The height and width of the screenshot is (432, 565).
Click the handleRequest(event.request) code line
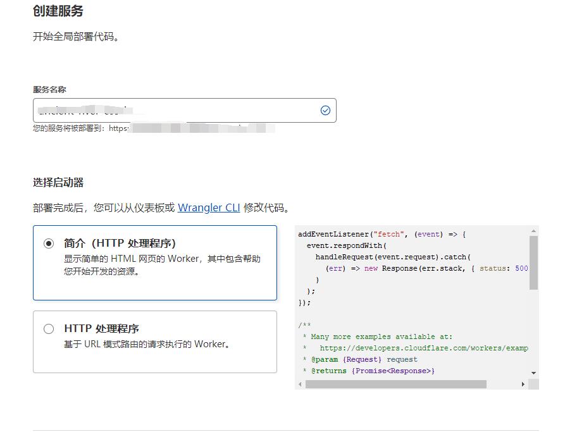click(x=393, y=257)
